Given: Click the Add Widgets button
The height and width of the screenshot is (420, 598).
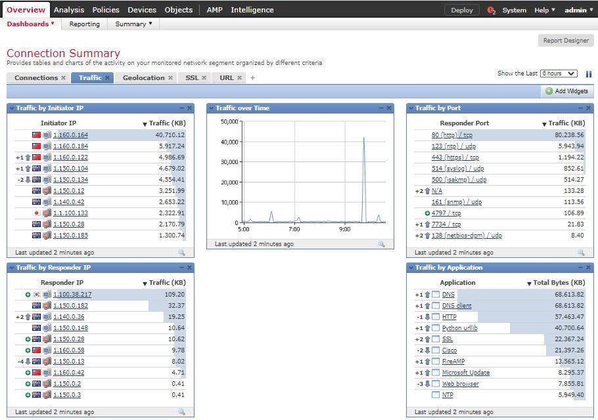Looking at the screenshot, I should click(566, 91).
